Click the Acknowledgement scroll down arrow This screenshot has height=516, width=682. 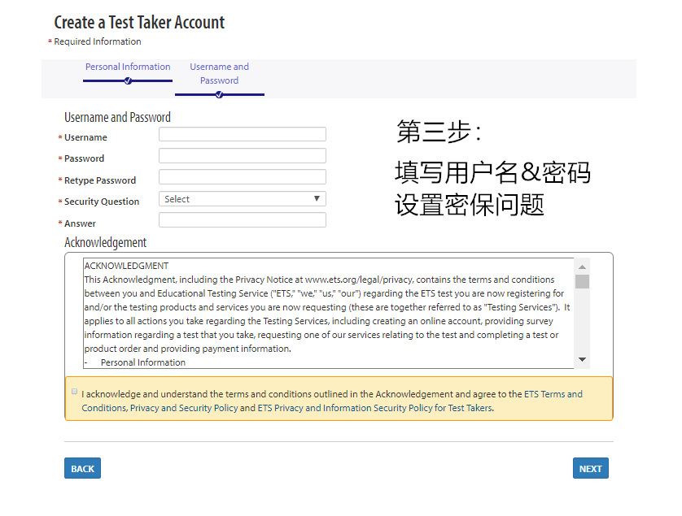(582, 360)
